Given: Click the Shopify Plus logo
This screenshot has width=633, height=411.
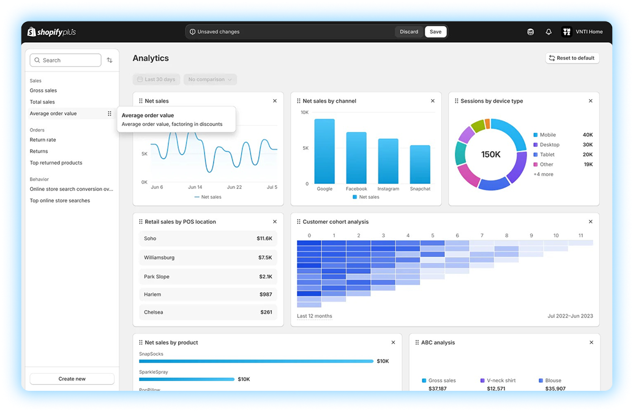Looking at the screenshot, I should [52, 32].
